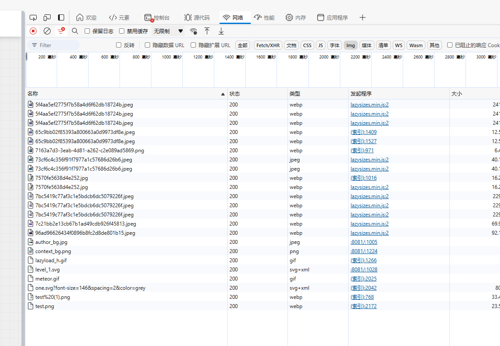The image size is (500, 346).
Task: Open the 源代码 tab
Action: [x=197, y=17]
